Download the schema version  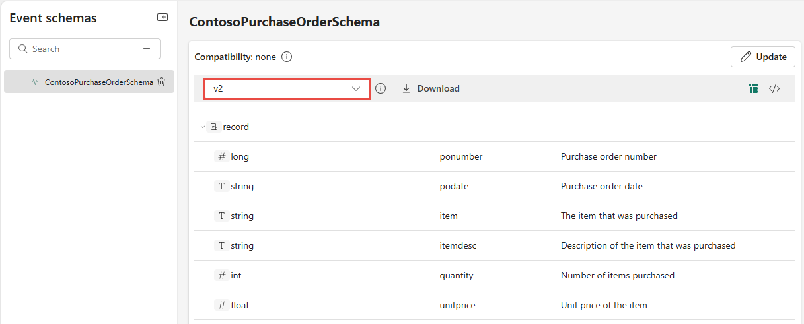click(x=431, y=88)
